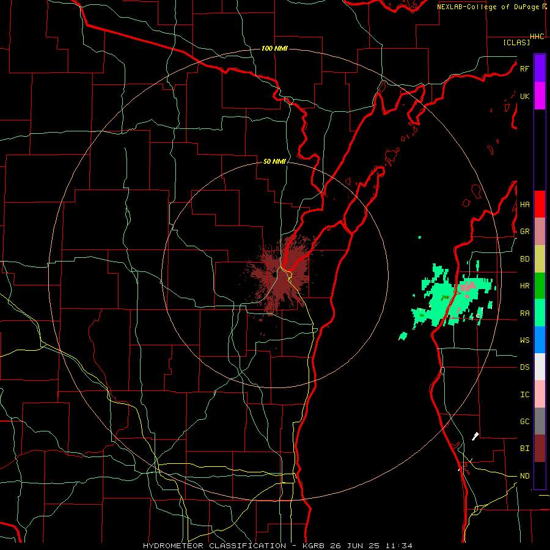
Task: Click the HR heavy rain legend swatch
Action: pos(540,285)
